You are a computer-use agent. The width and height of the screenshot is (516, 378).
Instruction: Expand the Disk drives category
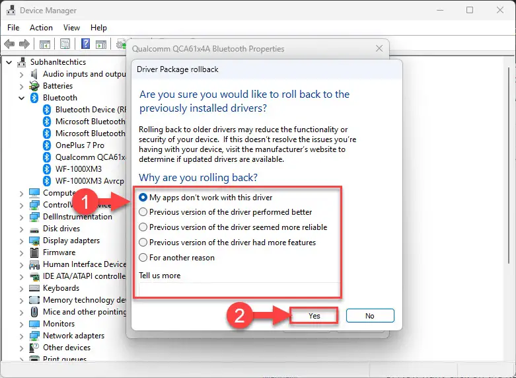coord(21,229)
